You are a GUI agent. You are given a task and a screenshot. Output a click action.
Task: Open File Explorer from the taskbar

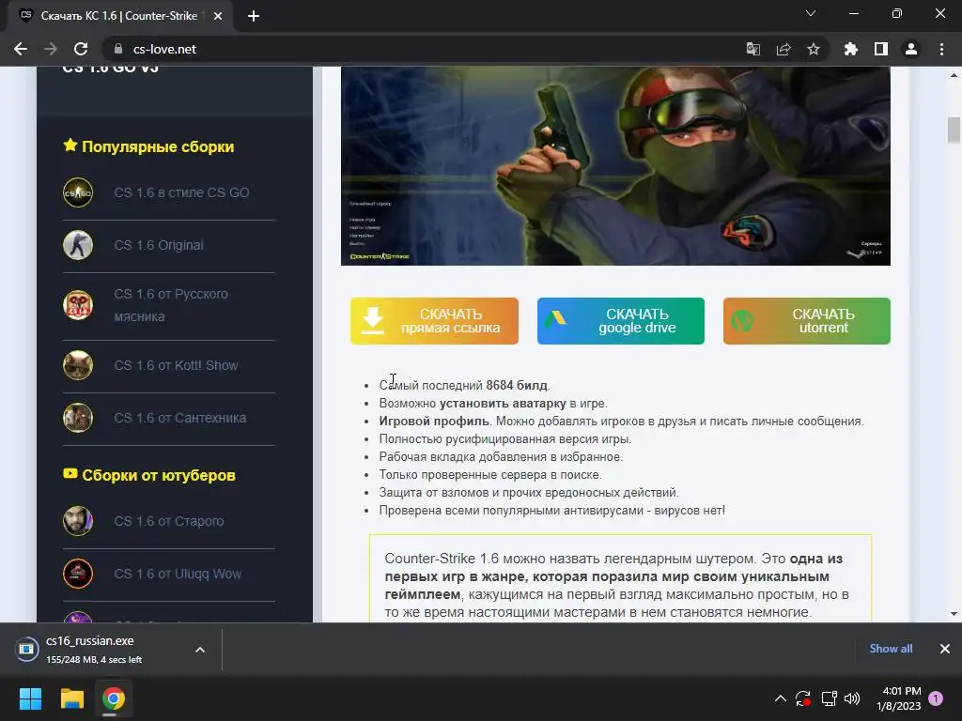pyautogui.click(x=71, y=698)
